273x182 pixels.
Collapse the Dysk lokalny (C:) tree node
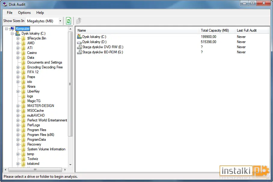coord(12,33)
